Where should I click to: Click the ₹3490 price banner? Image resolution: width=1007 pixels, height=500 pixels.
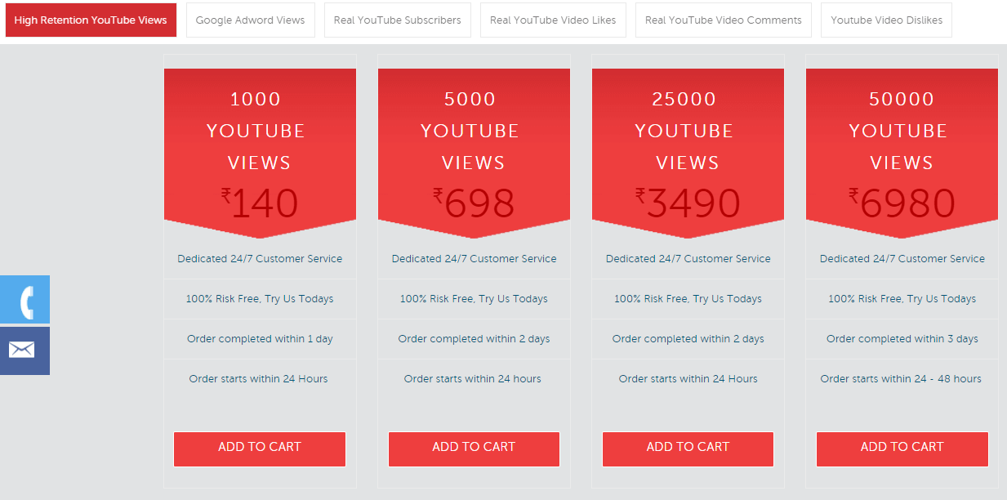(x=688, y=204)
